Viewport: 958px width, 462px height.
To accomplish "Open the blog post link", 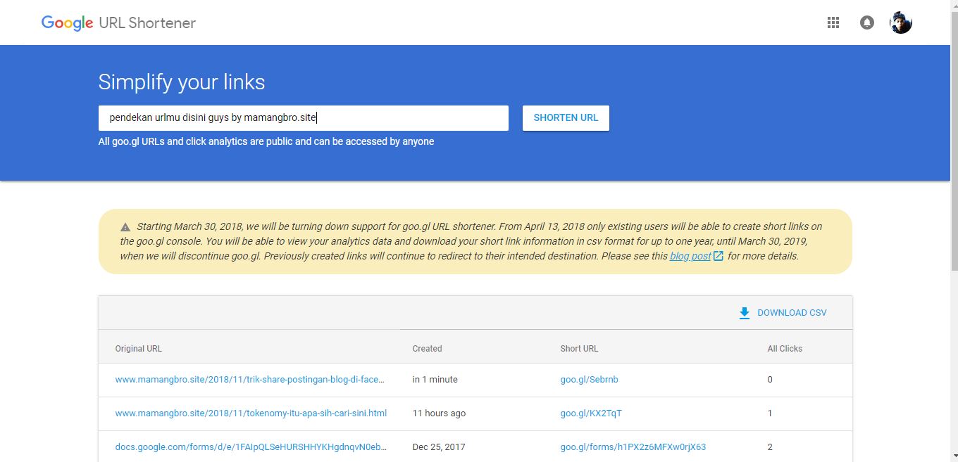I will pos(690,256).
